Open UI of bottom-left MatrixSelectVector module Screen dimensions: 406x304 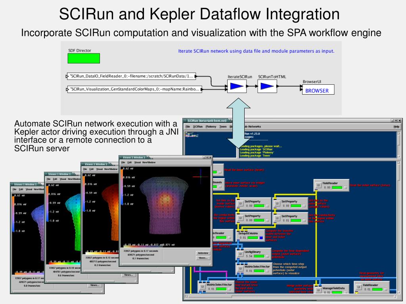point(202,287)
